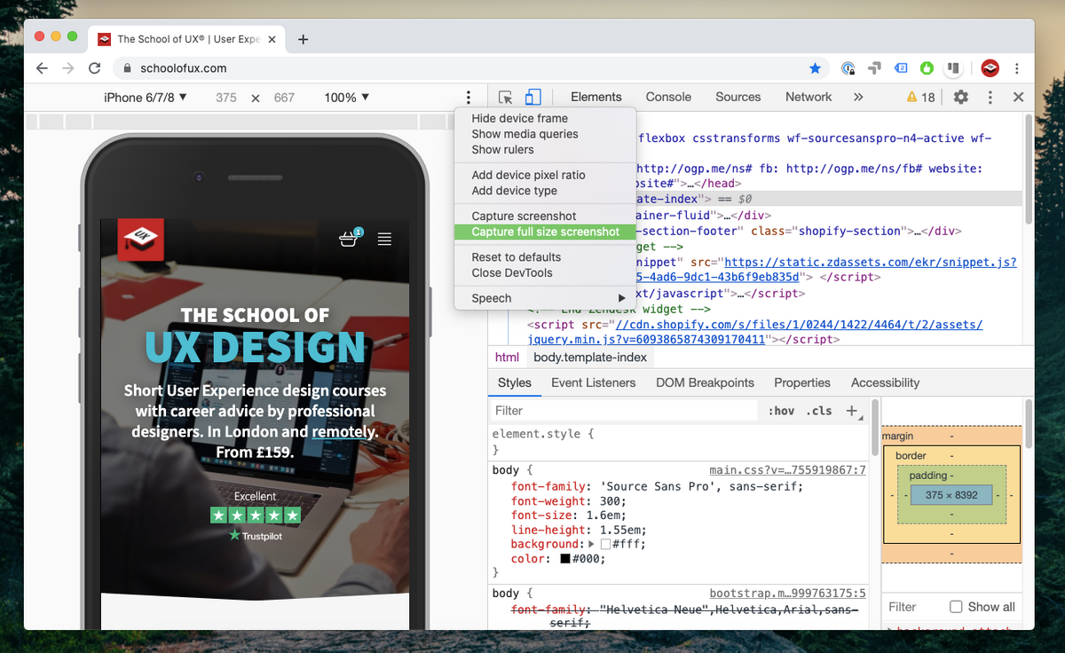Open shopping basket icon on mobile page
The width and height of the screenshot is (1065, 653).
[350, 238]
